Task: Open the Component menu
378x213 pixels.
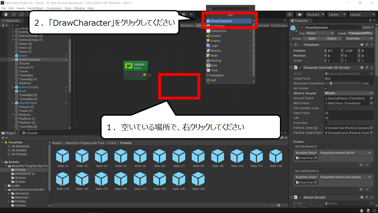Action: pos(54,8)
